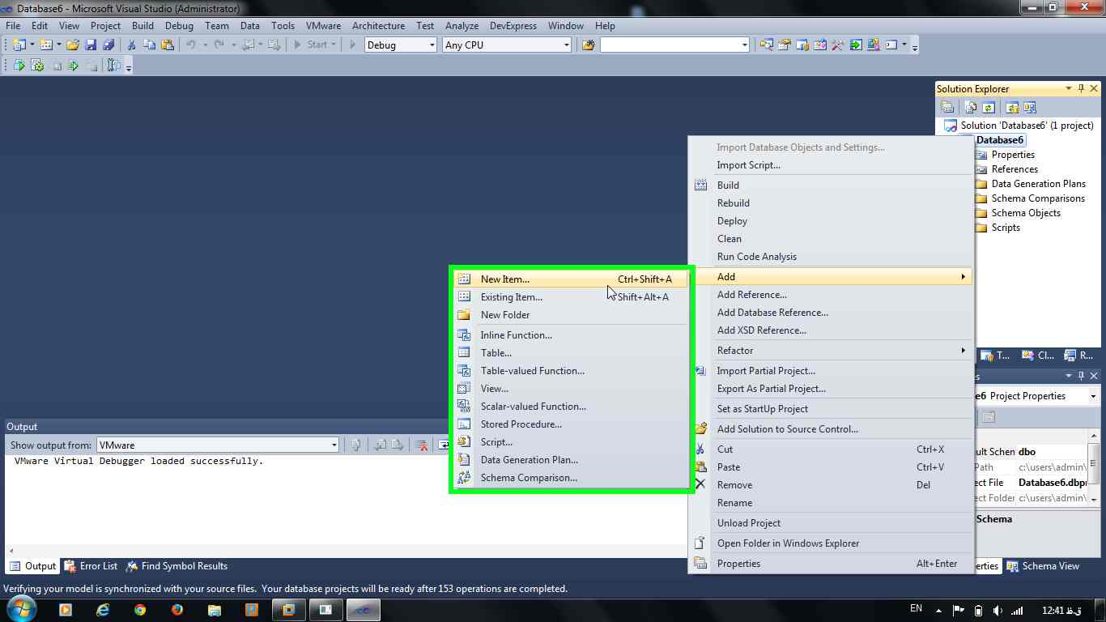Click the Clear All icon in Output pane
The width and height of the screenshot is (1106, 622).
click(x=421, y=445)
